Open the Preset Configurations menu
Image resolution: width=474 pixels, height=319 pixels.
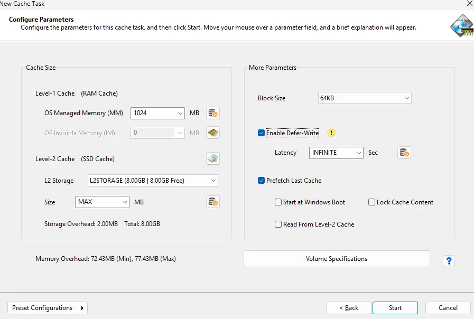(x=48, y=308)
